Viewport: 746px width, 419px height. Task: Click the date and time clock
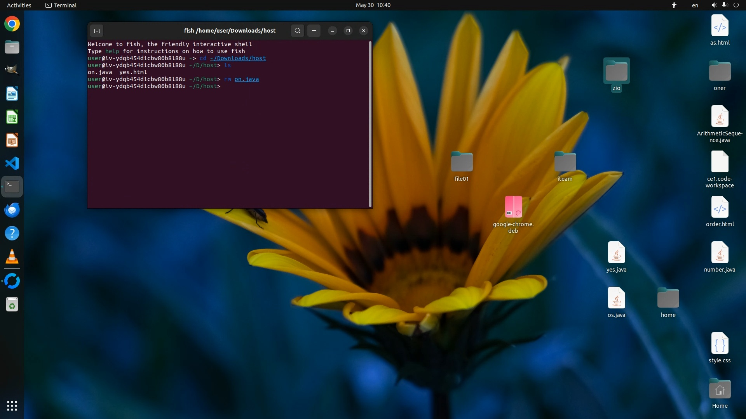[373, 5]
